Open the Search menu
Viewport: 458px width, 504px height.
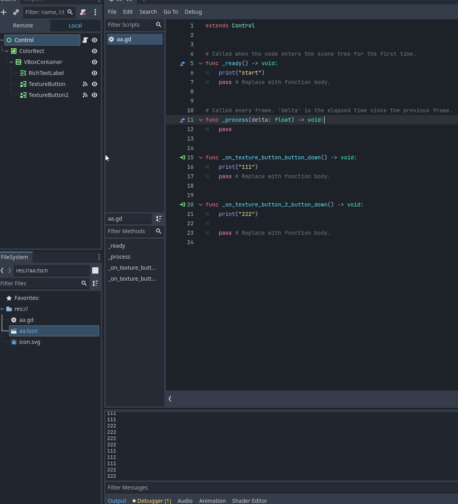[148, 12]
